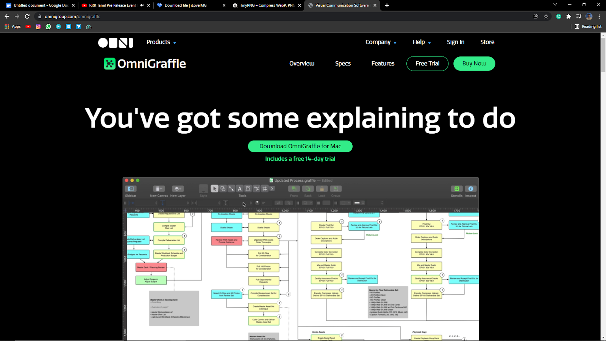Image resolution: width=606 pixels, height=341 pixels.
Task: Open the teal play-button bookmark
Action: (x=58, y=27)
